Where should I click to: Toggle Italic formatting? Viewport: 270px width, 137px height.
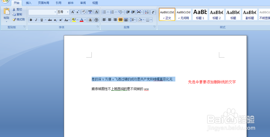click(x=36, y=20)
